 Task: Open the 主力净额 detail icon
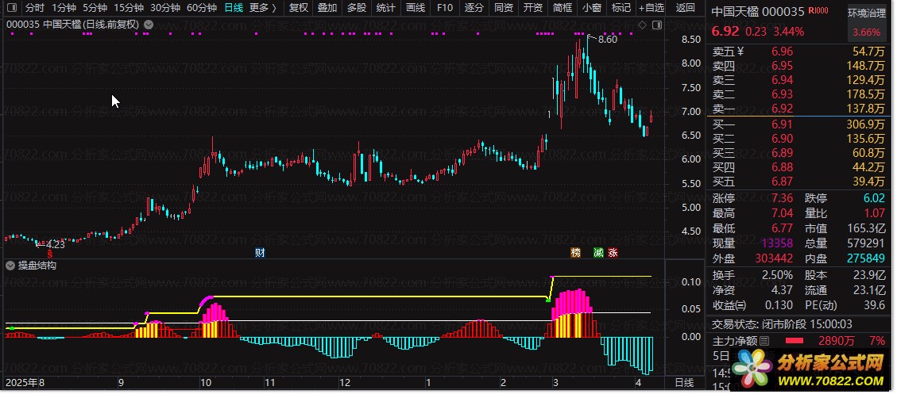pyautogui.click(x=765, y=341)
